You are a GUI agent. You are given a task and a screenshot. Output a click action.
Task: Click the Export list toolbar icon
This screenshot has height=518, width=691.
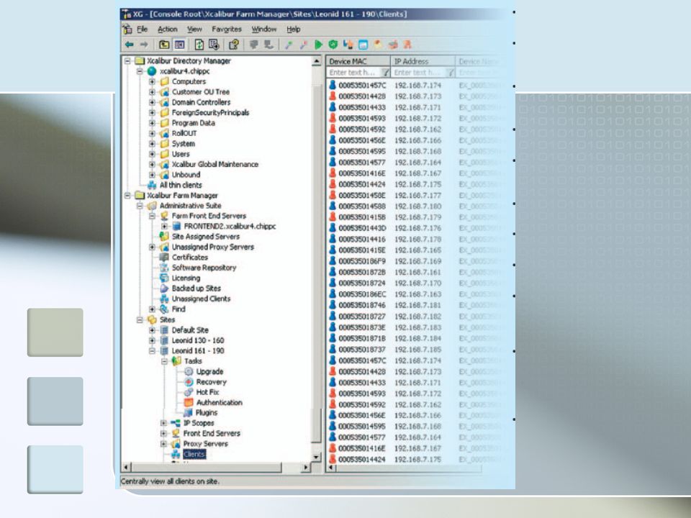tap(214, 45)
